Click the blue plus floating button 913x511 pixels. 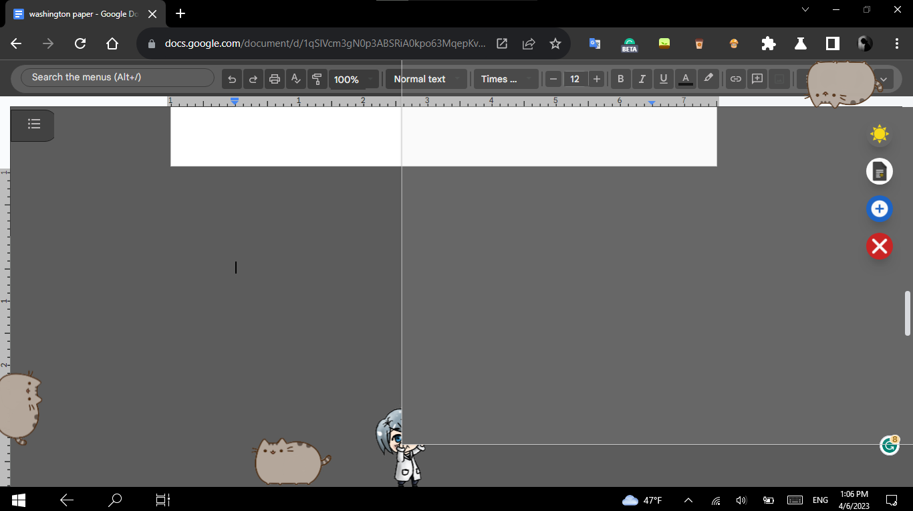[880, 209]
